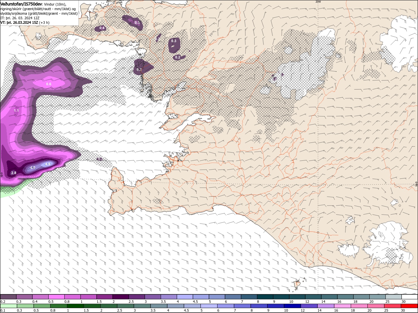Select top legend swatch between 1 and 1.5
This screenshot has height=313, width=418.
(x=88, y=297)
